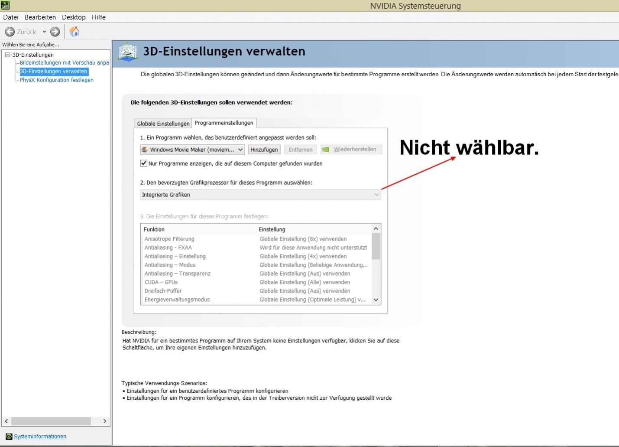Select Energieverwaltungsmodus row
Screen dimensions: 619x447
tap(256, 300)
